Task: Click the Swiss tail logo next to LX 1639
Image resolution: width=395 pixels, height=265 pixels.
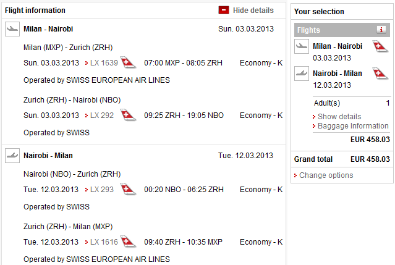Action: 129,63
